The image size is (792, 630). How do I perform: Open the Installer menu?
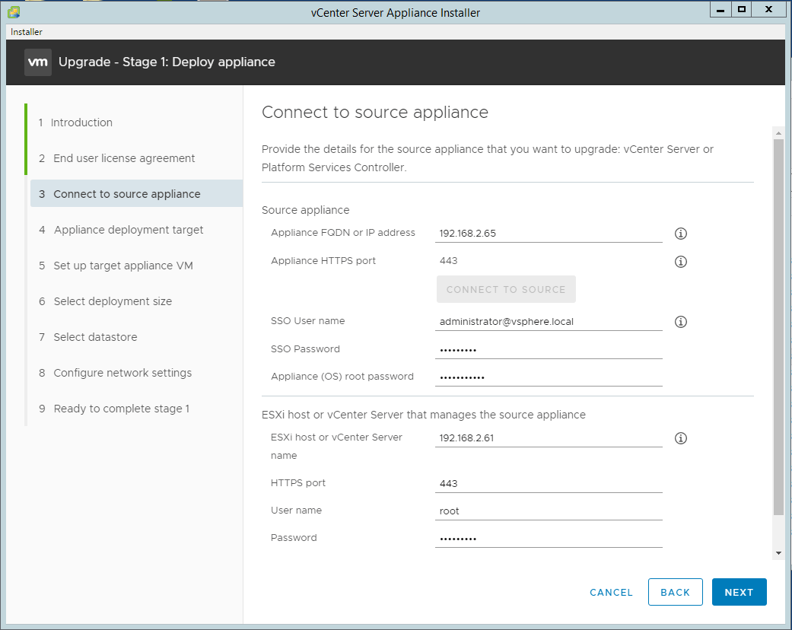(x=27, y=32)
